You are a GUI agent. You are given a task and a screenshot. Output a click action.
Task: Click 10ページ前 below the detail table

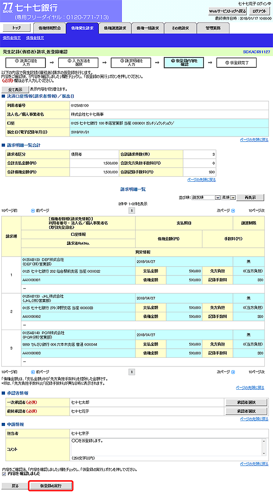[x=10, y=372]
